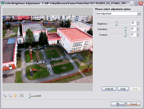The image size is (144, 109).
Task: Click the Undo All button
Action: (x=109, y=89)
